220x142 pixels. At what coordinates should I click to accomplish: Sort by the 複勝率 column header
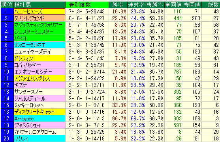click(155, 5)
